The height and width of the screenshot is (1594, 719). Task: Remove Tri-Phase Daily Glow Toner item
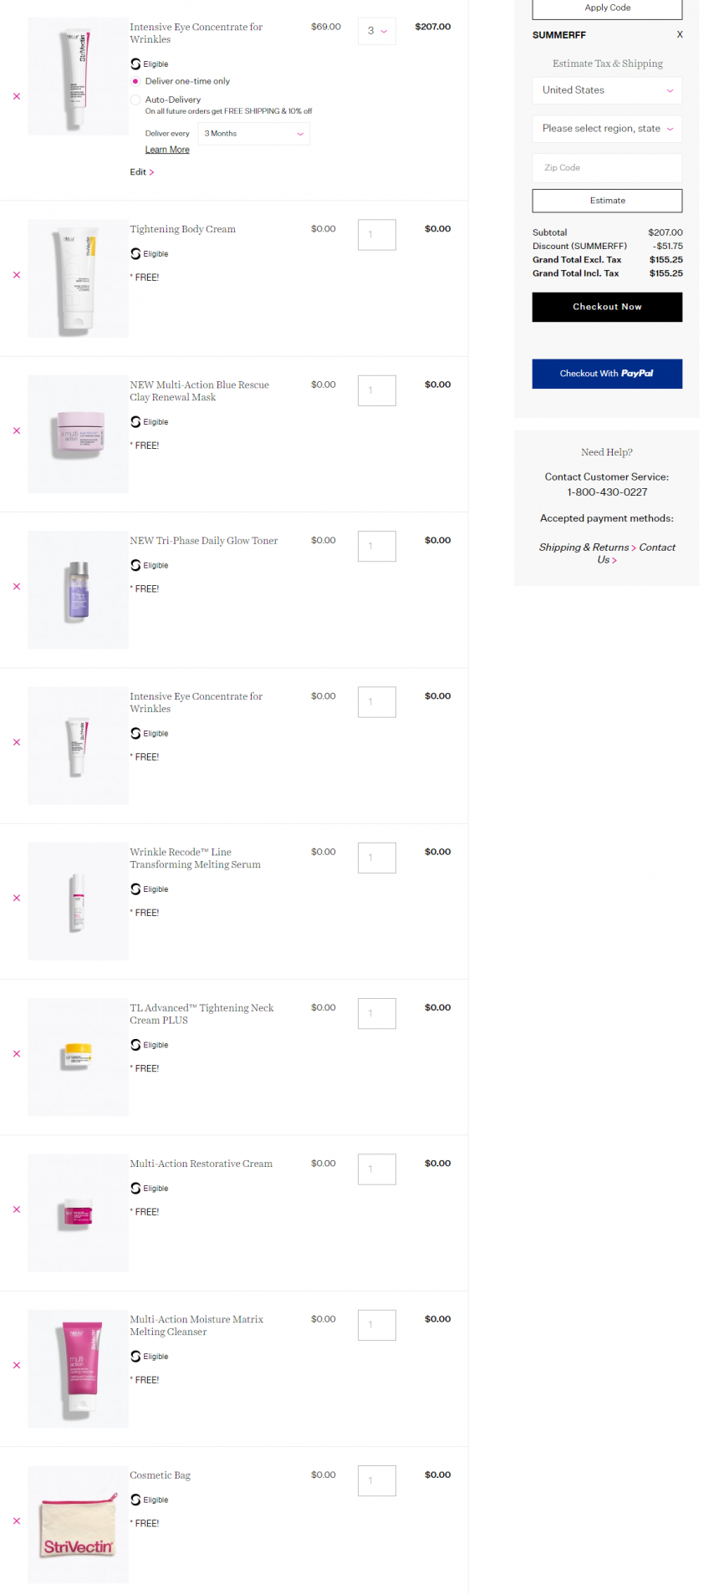click(x=17, y=586)
